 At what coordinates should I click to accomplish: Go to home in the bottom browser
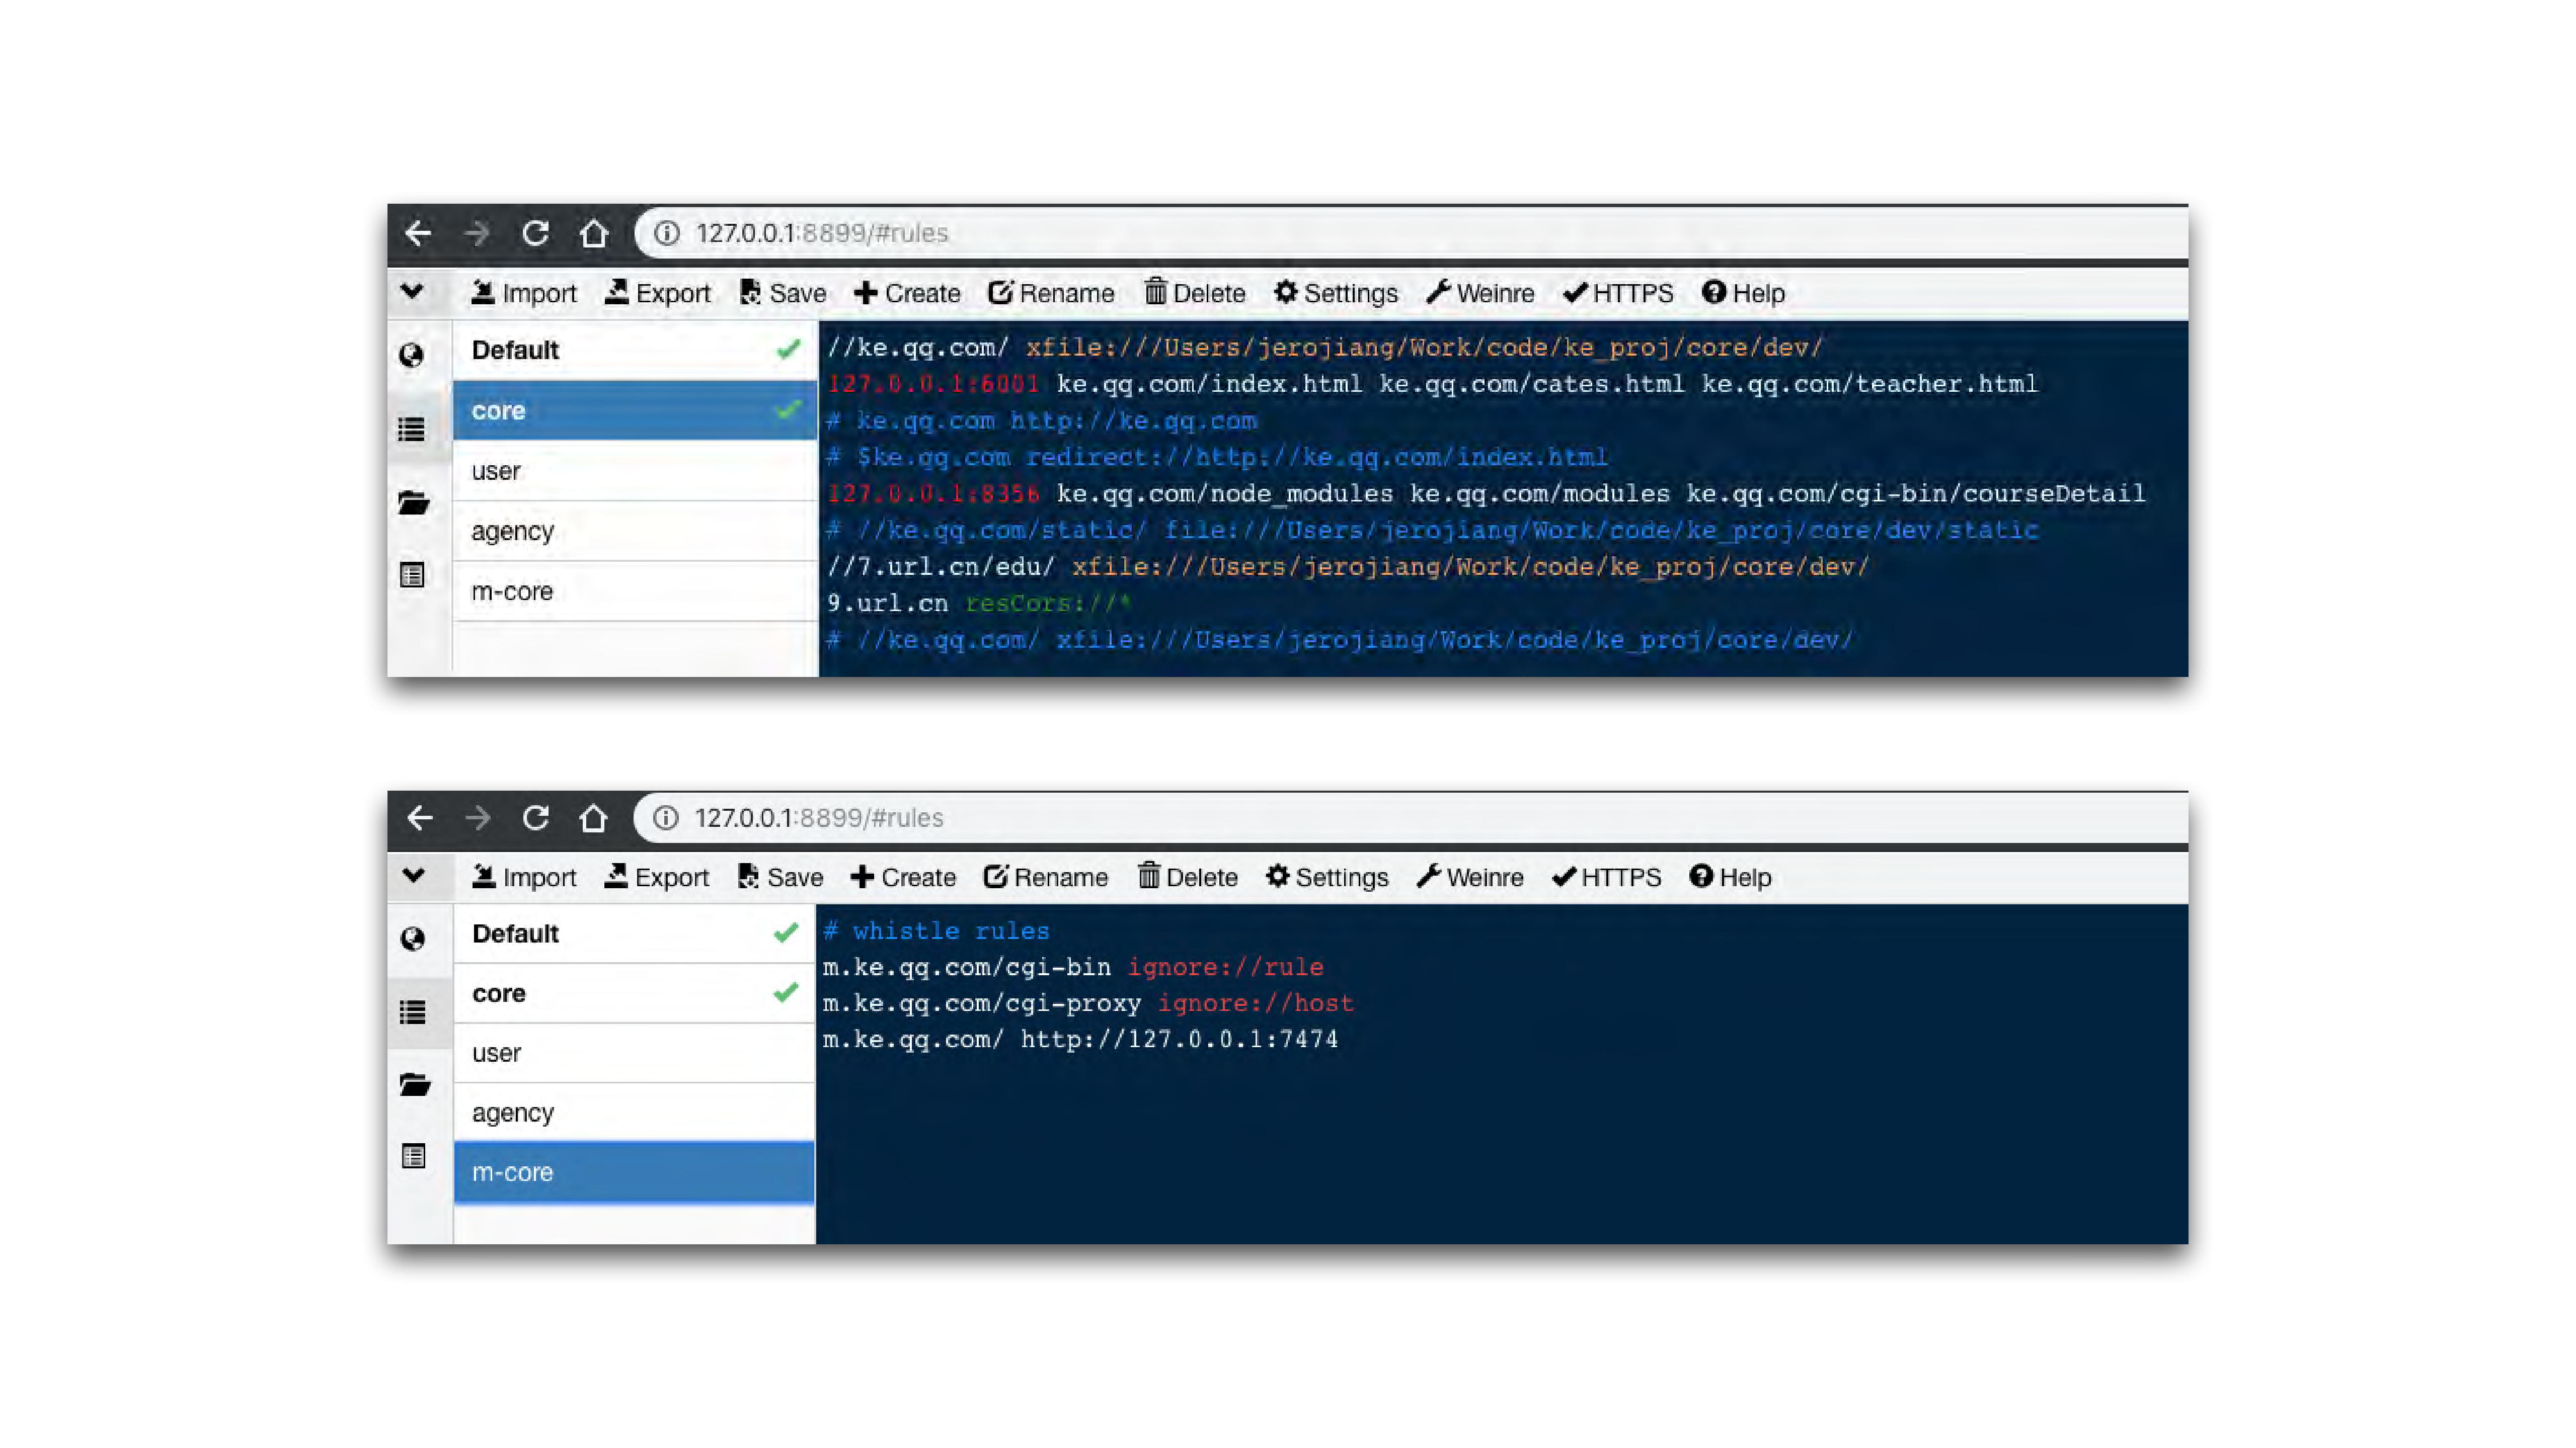tap(593, 818)
